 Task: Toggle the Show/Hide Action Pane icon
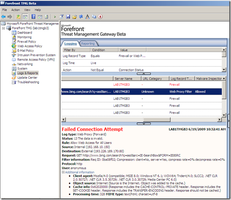point(40,17)
